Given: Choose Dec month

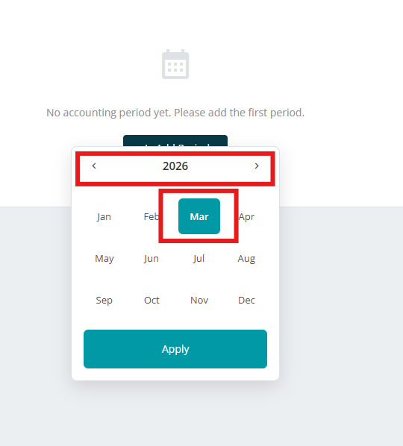Looking at the screenshot, I should 246,301.
